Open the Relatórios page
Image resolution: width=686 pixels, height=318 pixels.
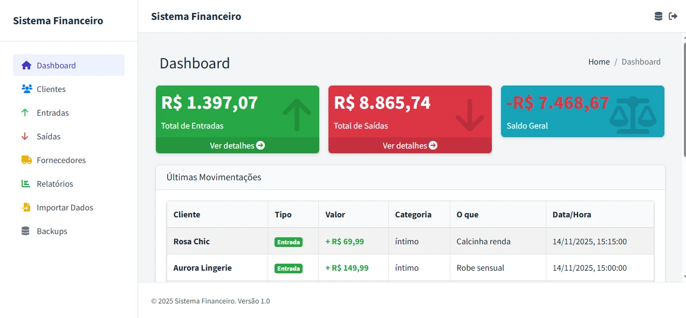click(x=54, y=184)
